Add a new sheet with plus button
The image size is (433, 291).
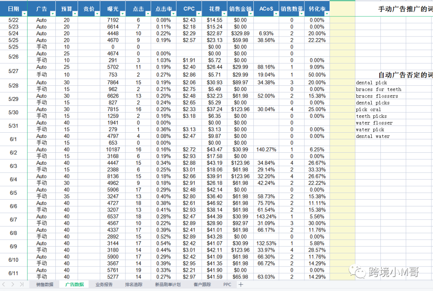[x=241, y=285]
